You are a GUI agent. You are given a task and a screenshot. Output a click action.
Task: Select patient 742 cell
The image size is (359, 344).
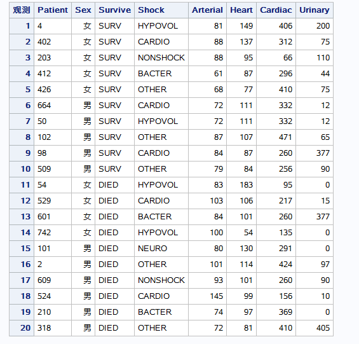[x=53, y=233]
